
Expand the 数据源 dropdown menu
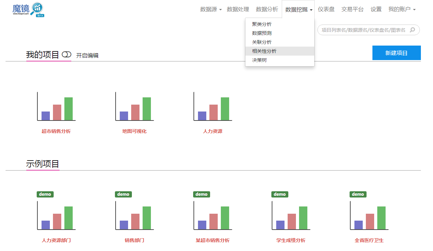coord(210,9)
